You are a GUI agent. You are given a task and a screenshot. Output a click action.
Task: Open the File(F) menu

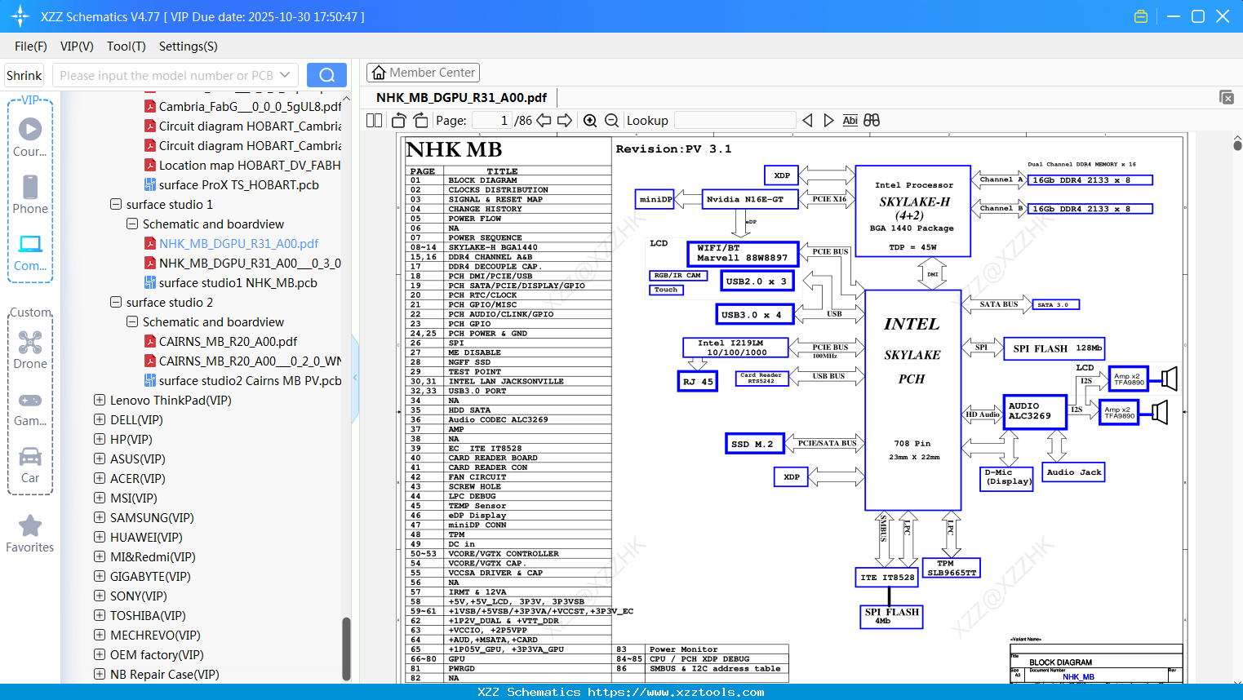(31, 47)
